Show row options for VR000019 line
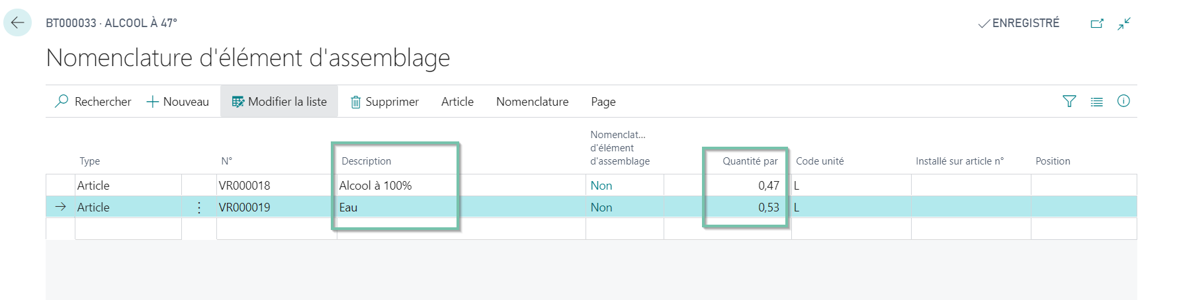 pyautogui.click(x=199, y=207)
